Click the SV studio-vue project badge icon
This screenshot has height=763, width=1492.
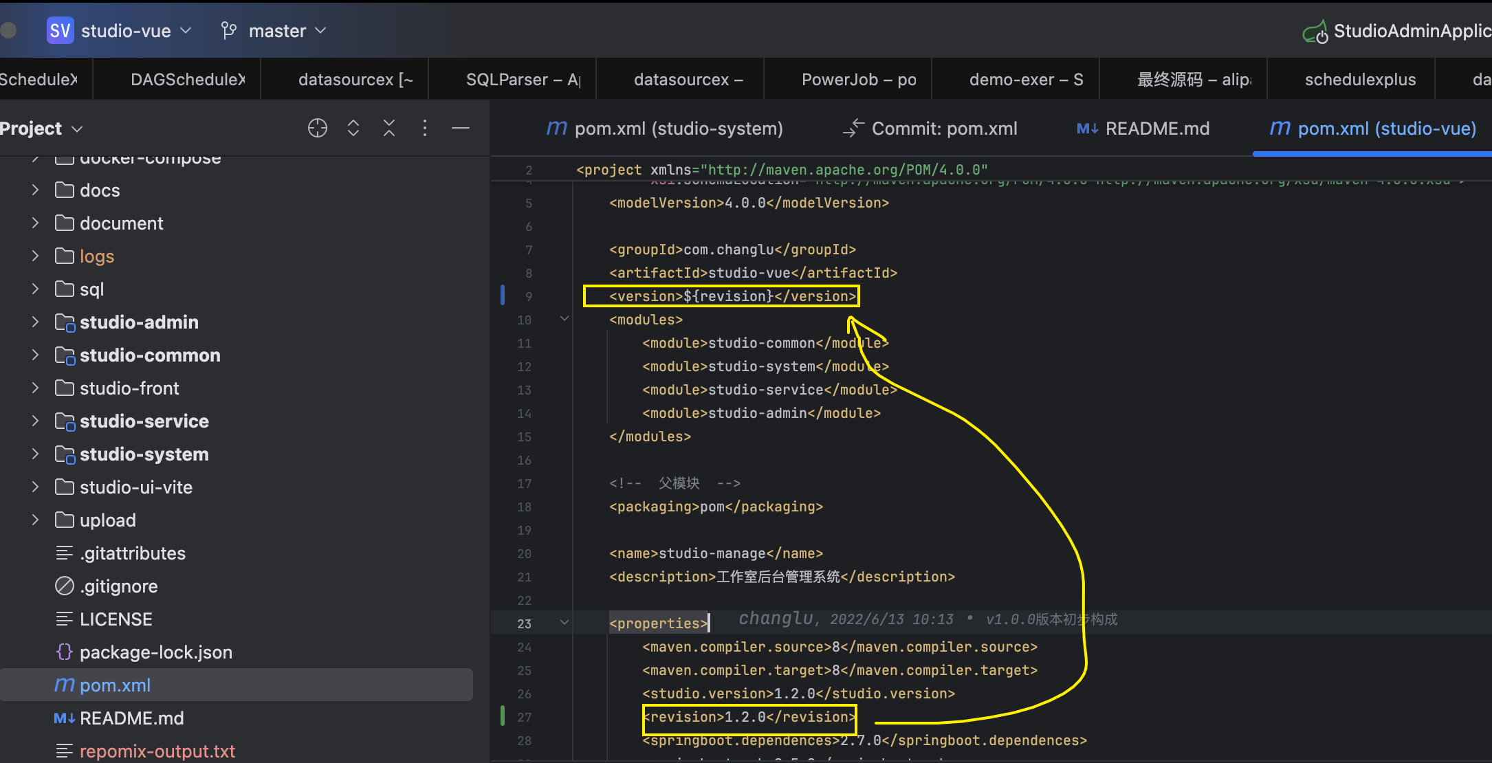click(60, 30)
